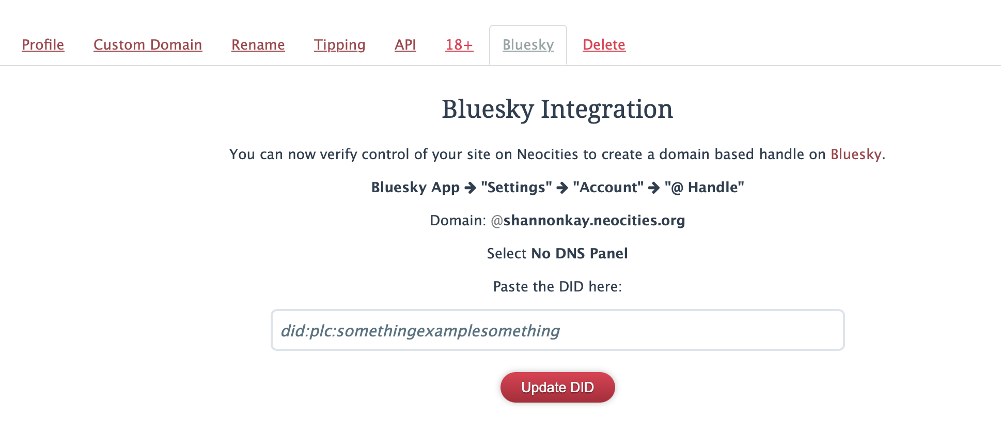Click the @shannonkay.neocities.org domain text
The height and width of the screenshot is (431, 1001).
(594, 221)
